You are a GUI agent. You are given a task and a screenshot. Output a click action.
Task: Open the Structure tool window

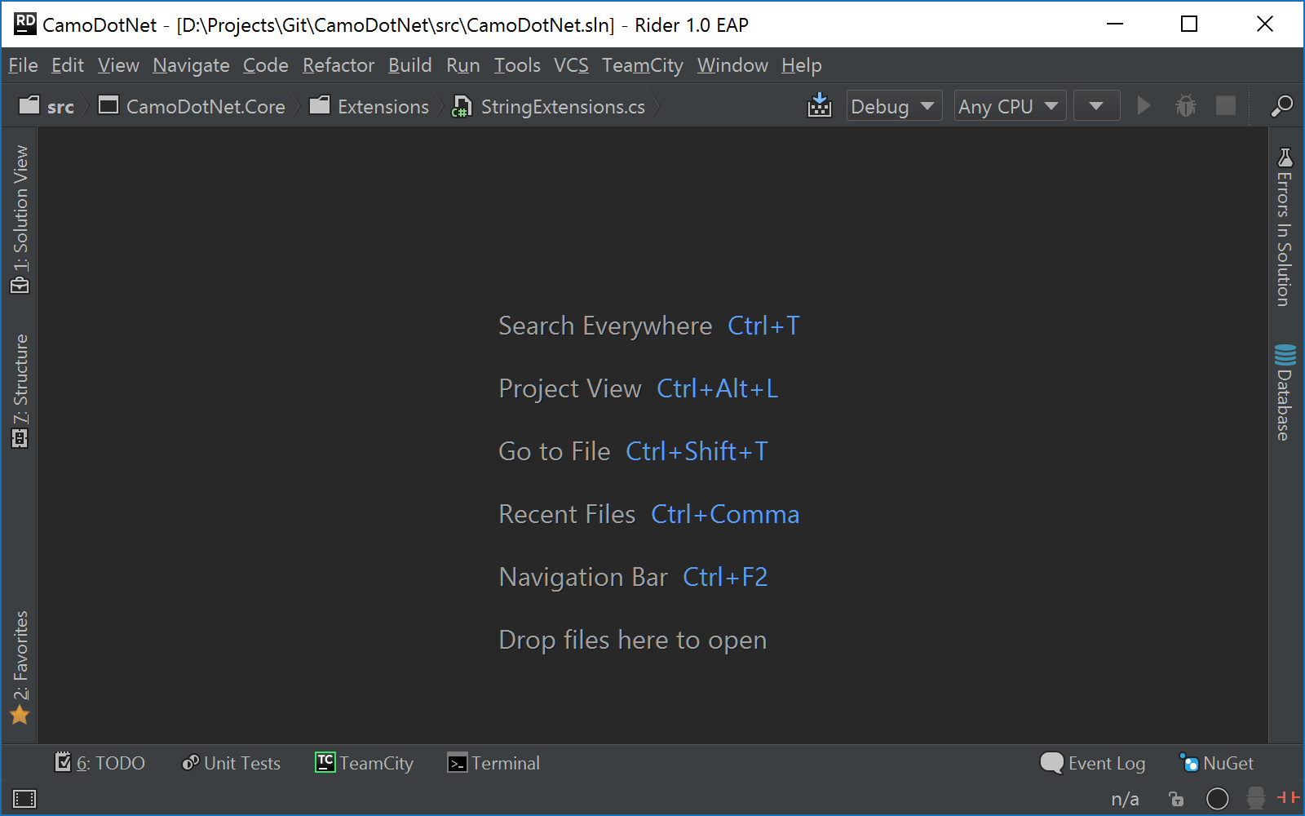[20, 391]
